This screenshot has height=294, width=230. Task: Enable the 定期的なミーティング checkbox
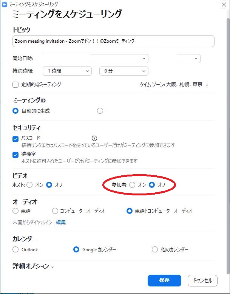[15, 85]
